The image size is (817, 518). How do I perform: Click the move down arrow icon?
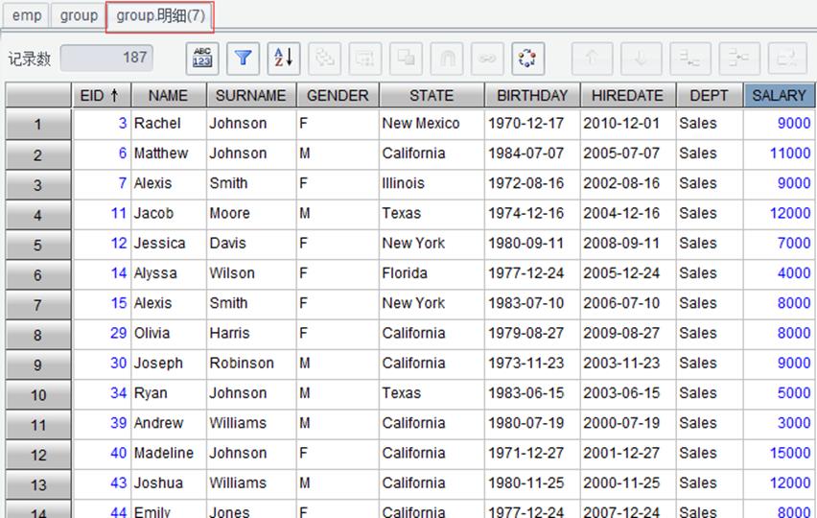point(641,58)
